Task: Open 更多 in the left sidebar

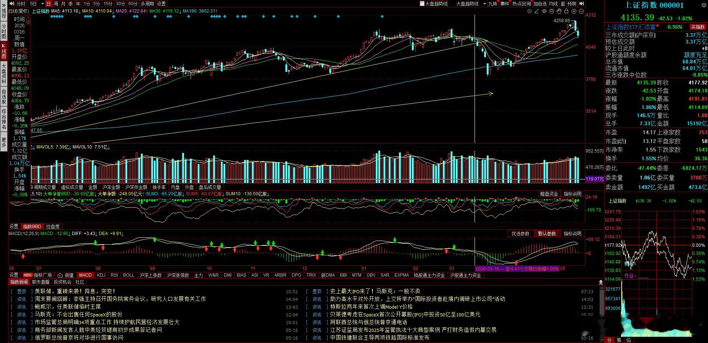Action: [4, 142]
